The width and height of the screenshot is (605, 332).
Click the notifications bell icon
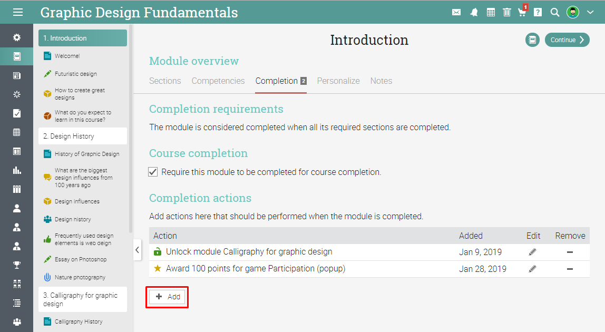coord(474,12)
